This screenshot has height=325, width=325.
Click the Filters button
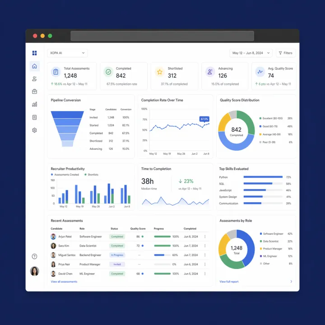pyautogui.click(x=286, y=53)
